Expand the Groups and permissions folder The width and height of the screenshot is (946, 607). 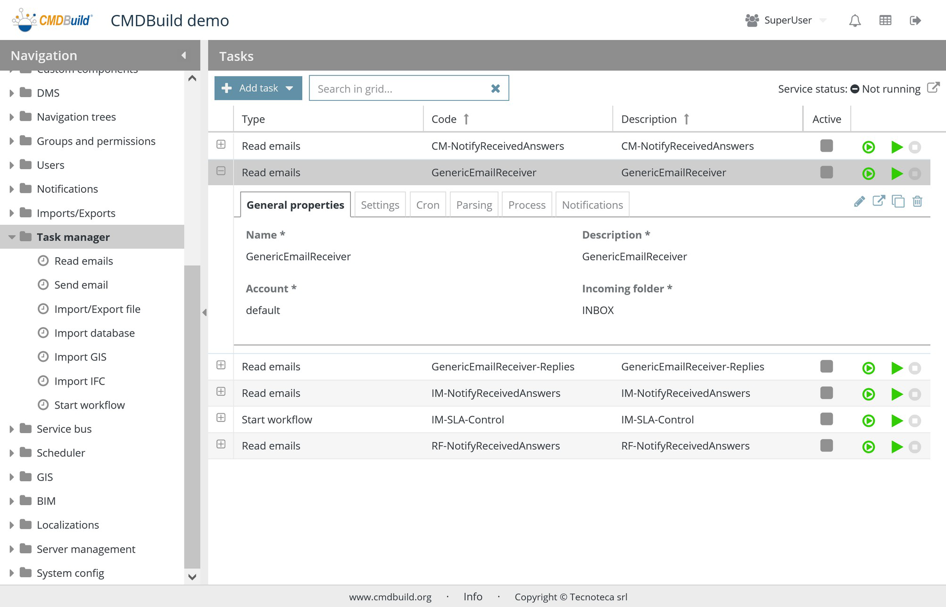(x=12, y=141)
